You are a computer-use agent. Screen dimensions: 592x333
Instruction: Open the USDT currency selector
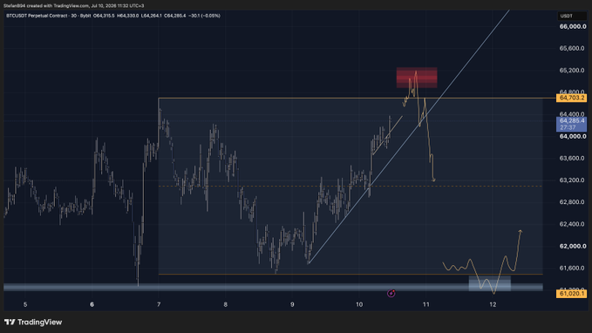coord(572,16)
